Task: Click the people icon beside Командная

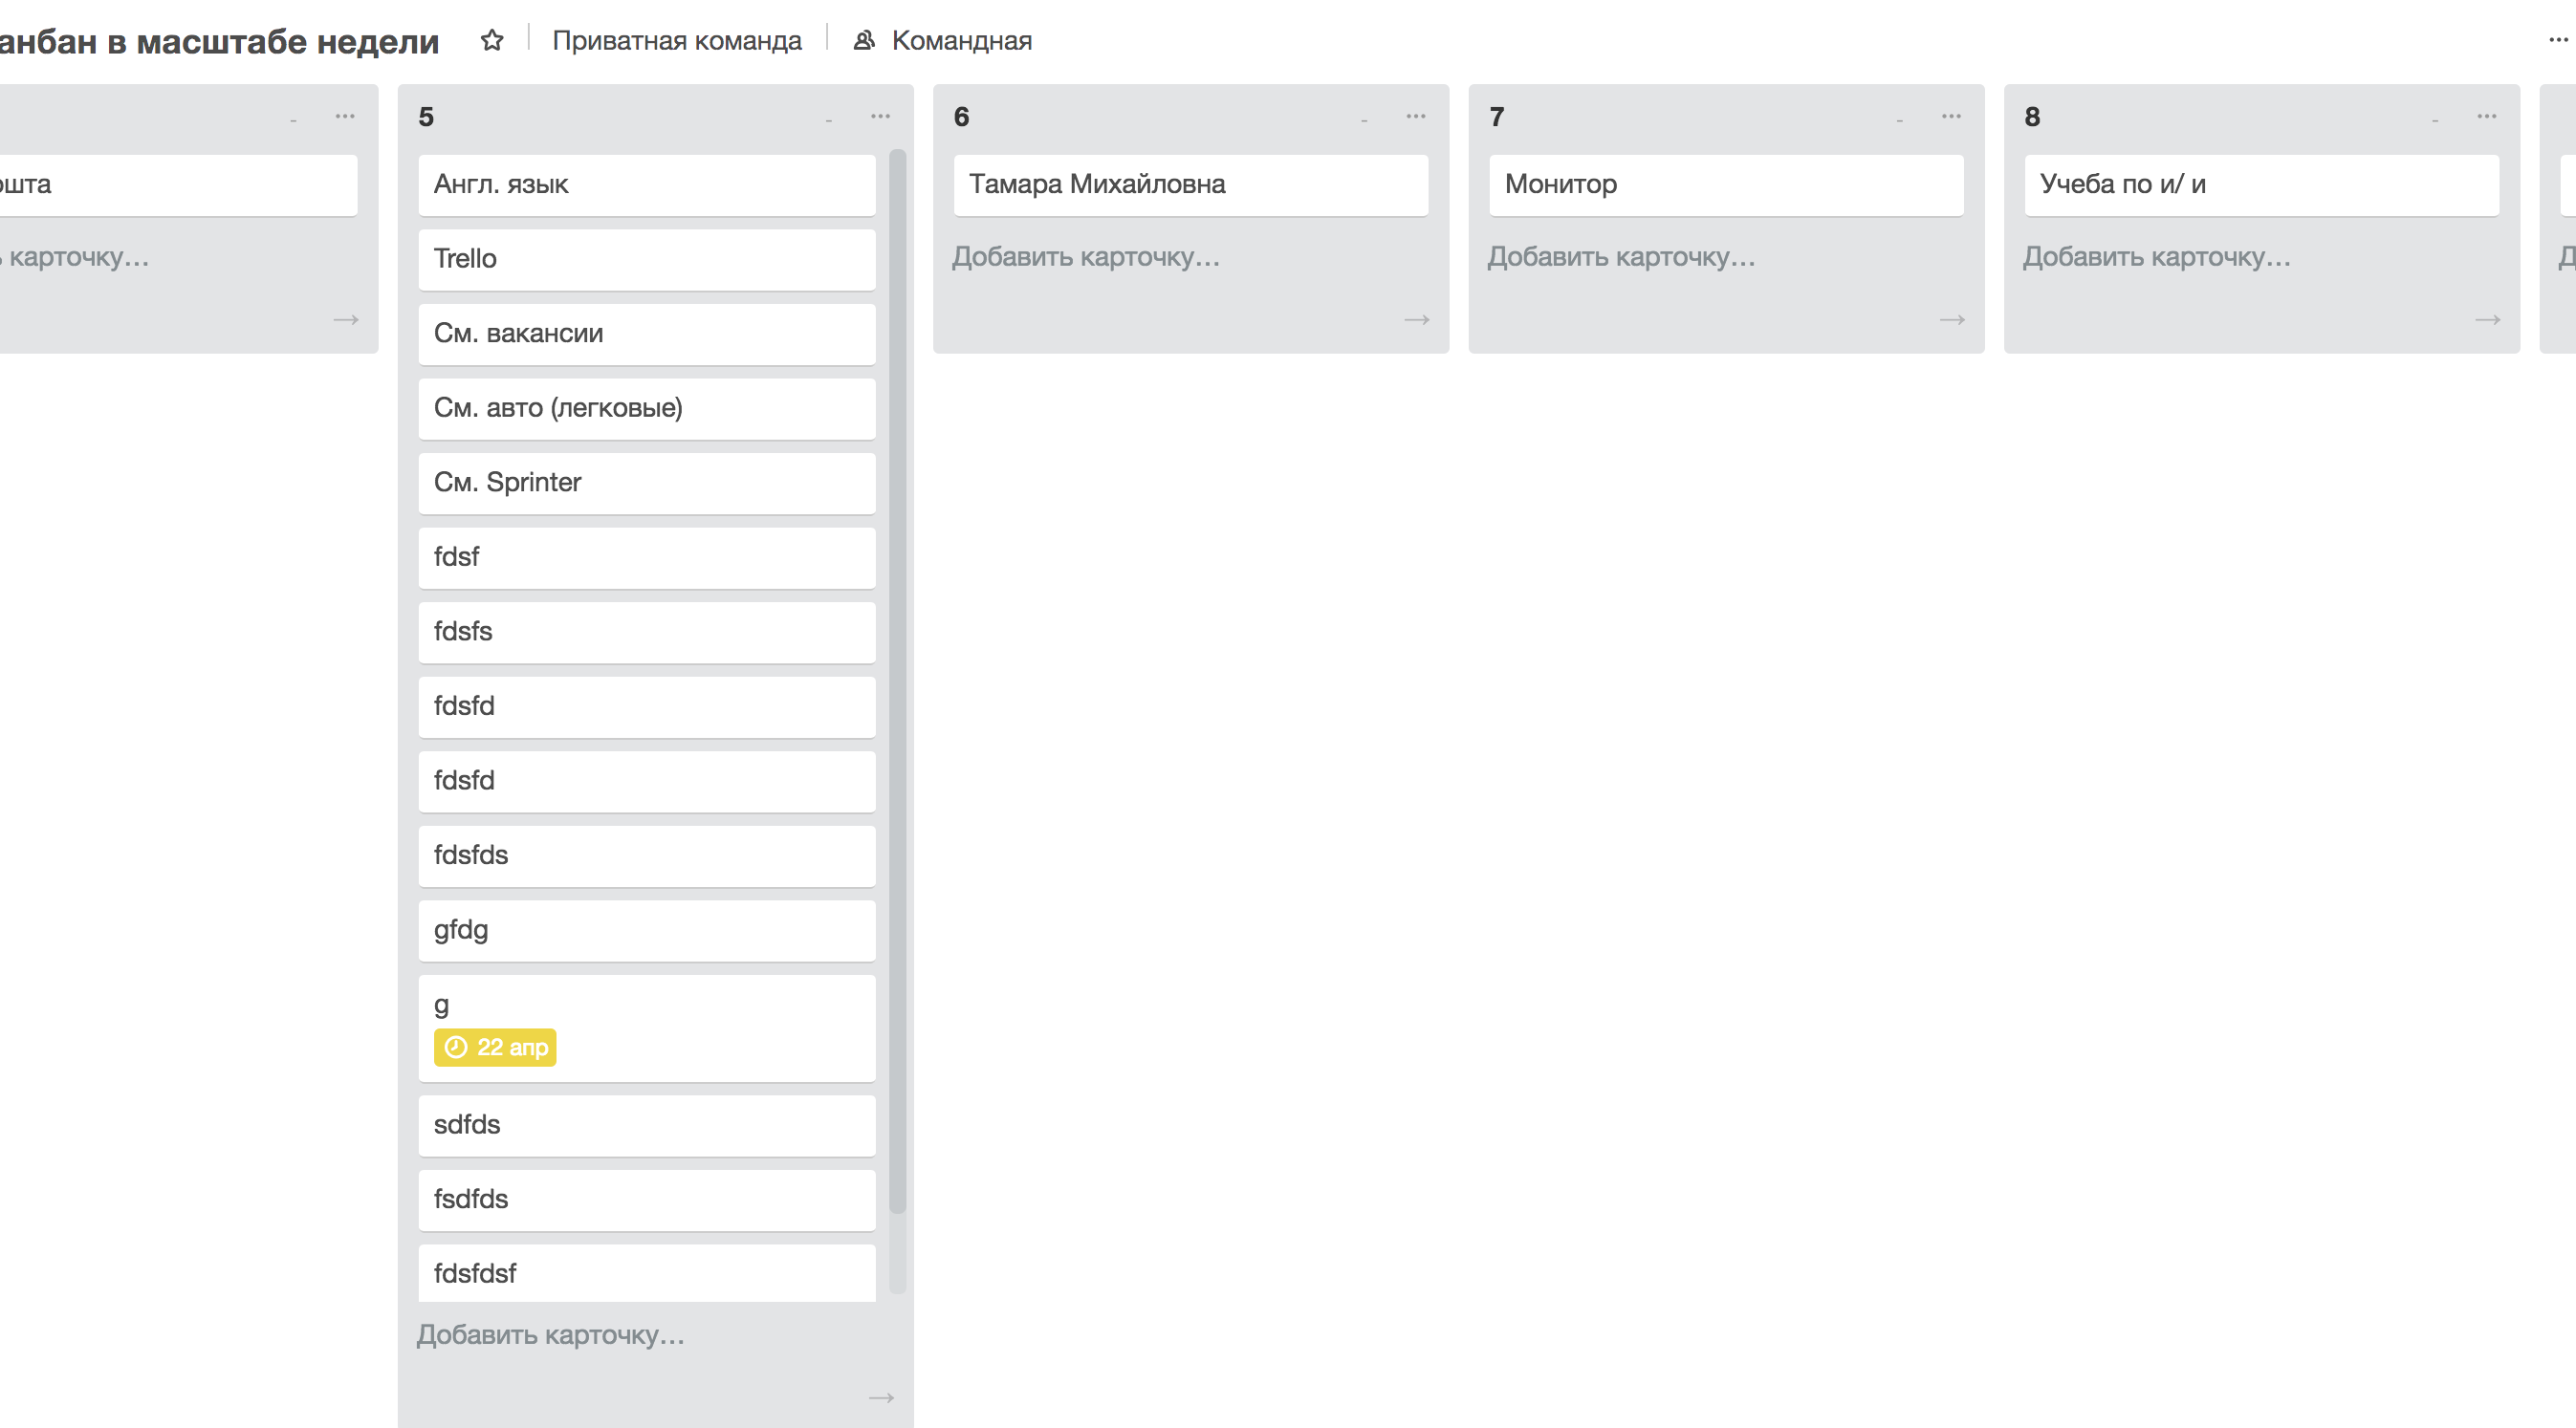Action: point(864,40)
